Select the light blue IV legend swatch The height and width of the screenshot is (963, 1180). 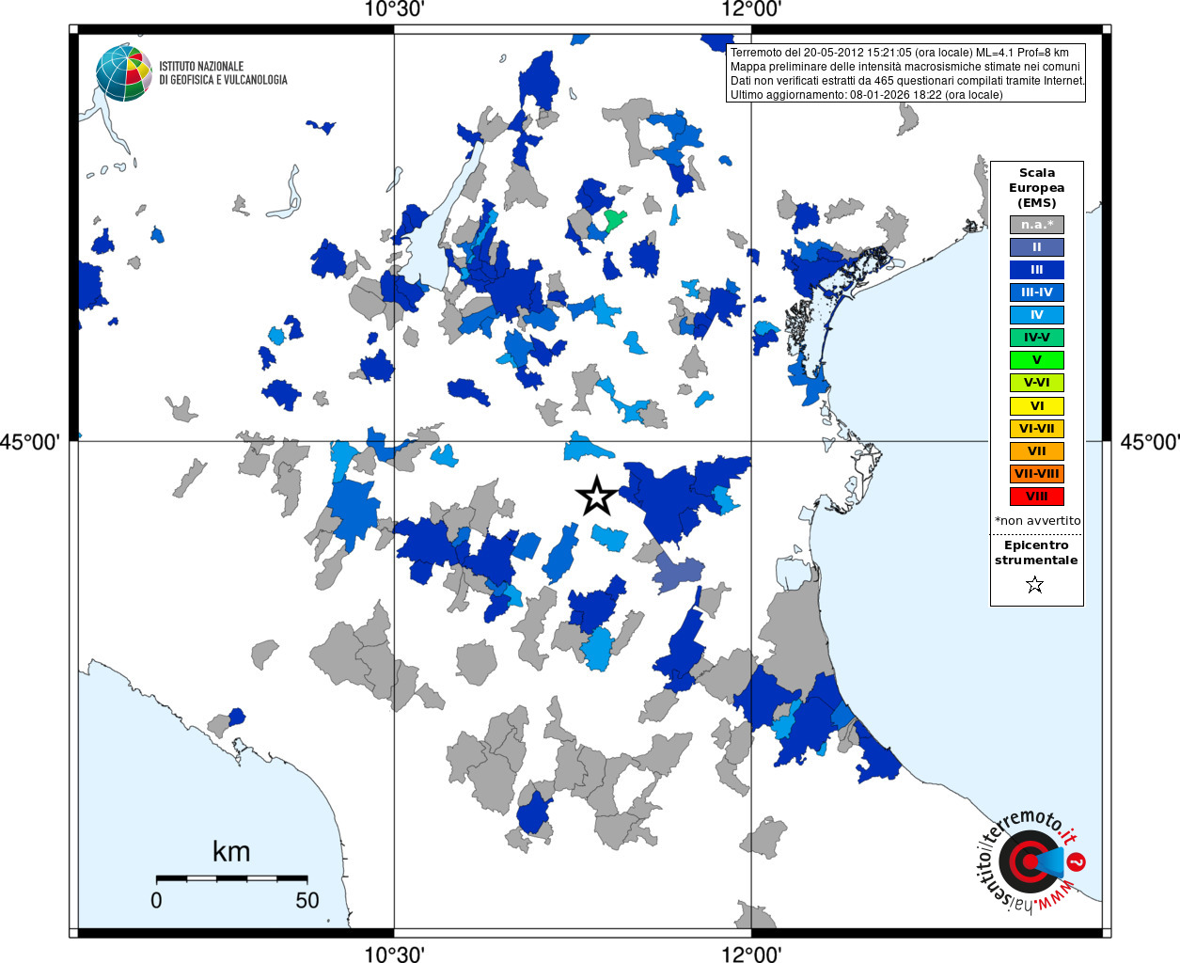click(1036, 315)
